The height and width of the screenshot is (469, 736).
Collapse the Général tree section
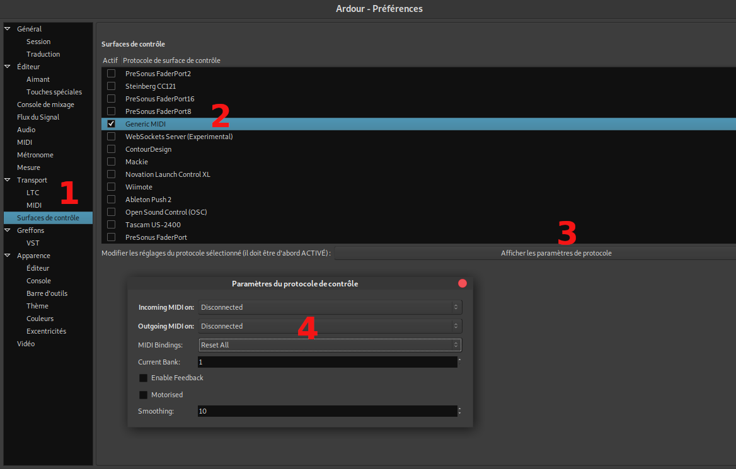click(x=8, y=28)
